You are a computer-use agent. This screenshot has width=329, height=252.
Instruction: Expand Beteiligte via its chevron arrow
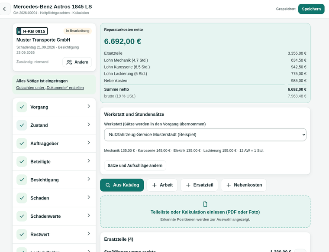89,161
